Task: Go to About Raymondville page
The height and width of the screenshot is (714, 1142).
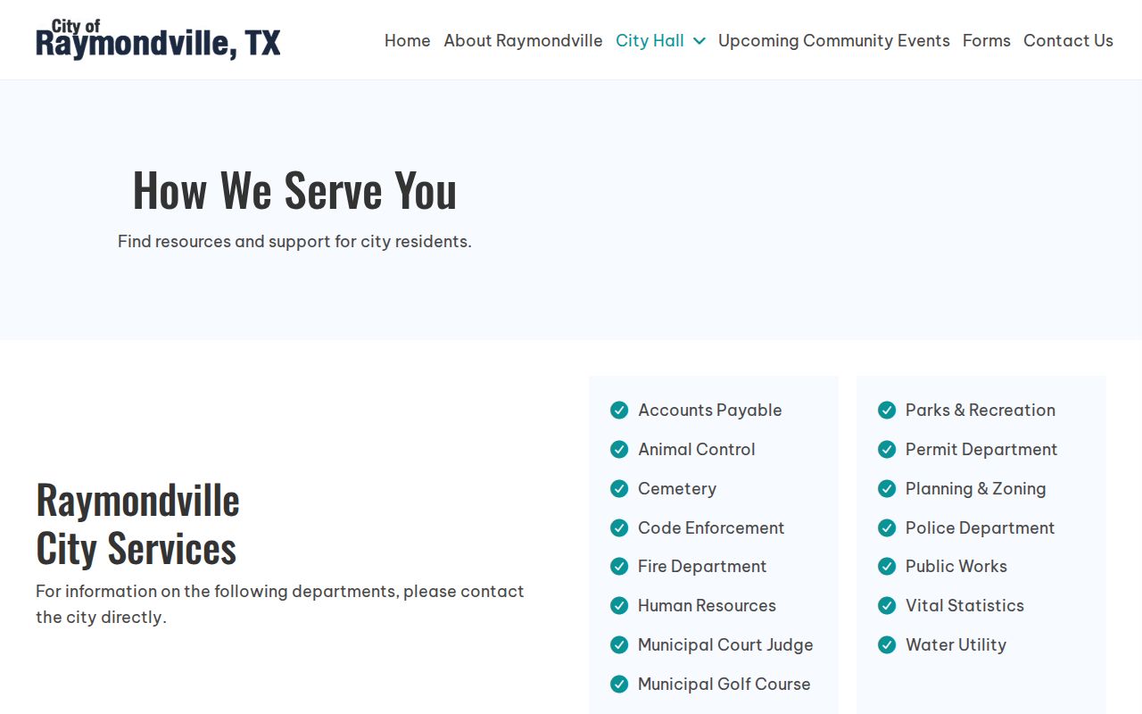Action: (x=523, y=40)
